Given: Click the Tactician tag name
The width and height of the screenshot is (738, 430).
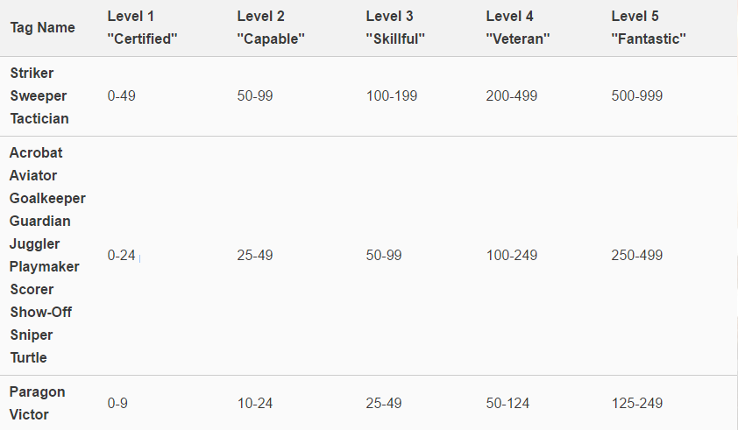Looking at the screenshot, I should [x=39, y=118].
